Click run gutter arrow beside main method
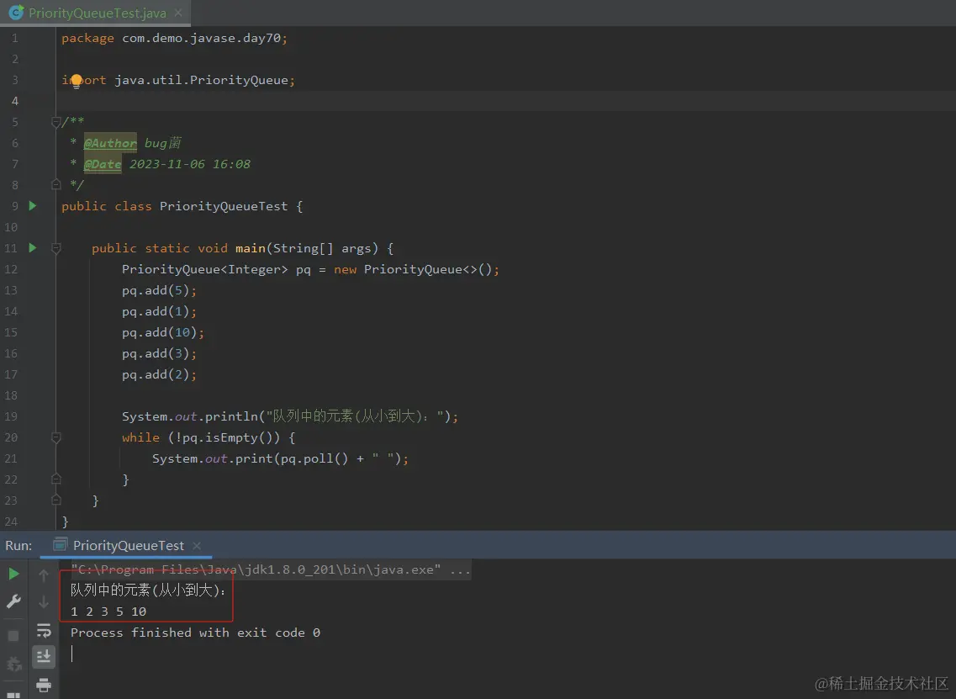 33,247
